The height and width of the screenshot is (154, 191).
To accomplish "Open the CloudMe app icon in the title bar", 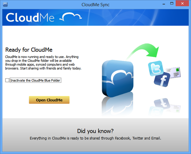I will pyautogui.click(x=5, y=4).
